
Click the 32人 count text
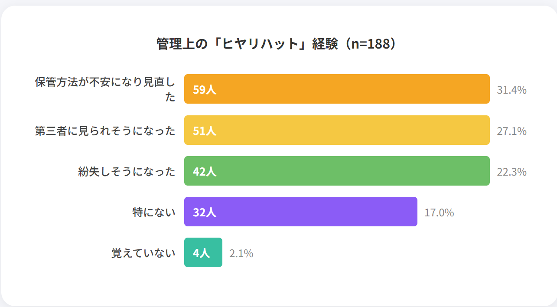pyautogui.click(x=205, y=212)
